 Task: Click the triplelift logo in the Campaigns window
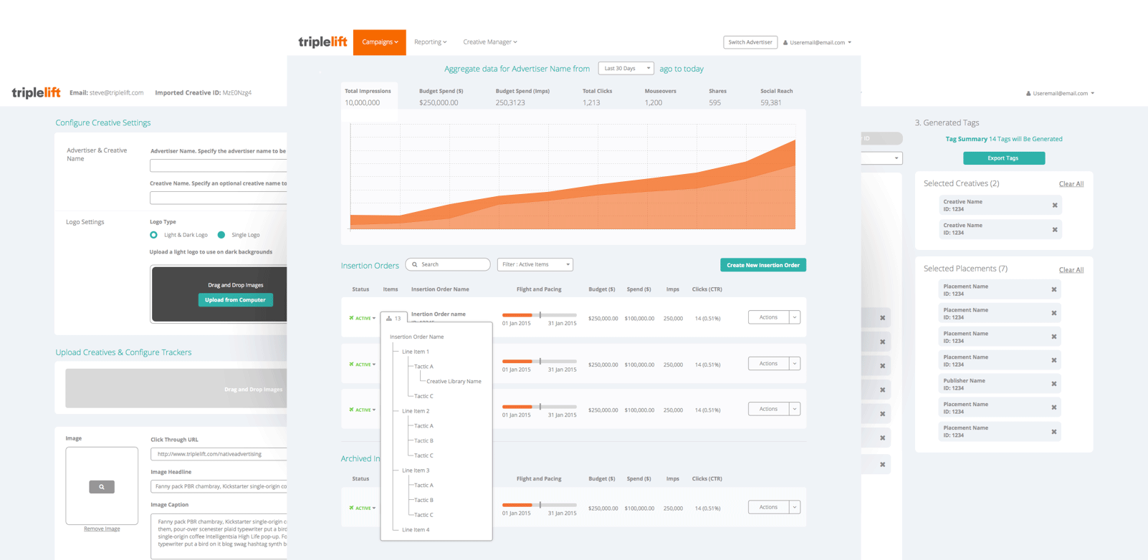click(322, 42)
